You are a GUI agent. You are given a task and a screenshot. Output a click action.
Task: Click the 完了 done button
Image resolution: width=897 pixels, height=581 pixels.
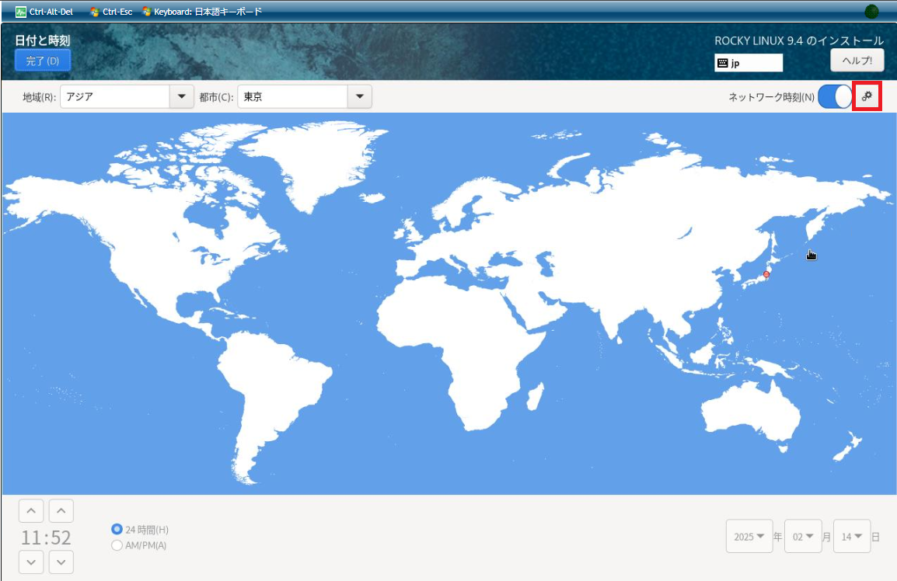point(43,61)
